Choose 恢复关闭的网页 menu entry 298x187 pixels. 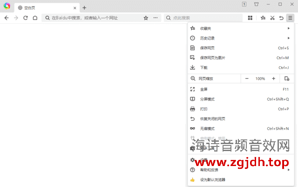[241, 119]
